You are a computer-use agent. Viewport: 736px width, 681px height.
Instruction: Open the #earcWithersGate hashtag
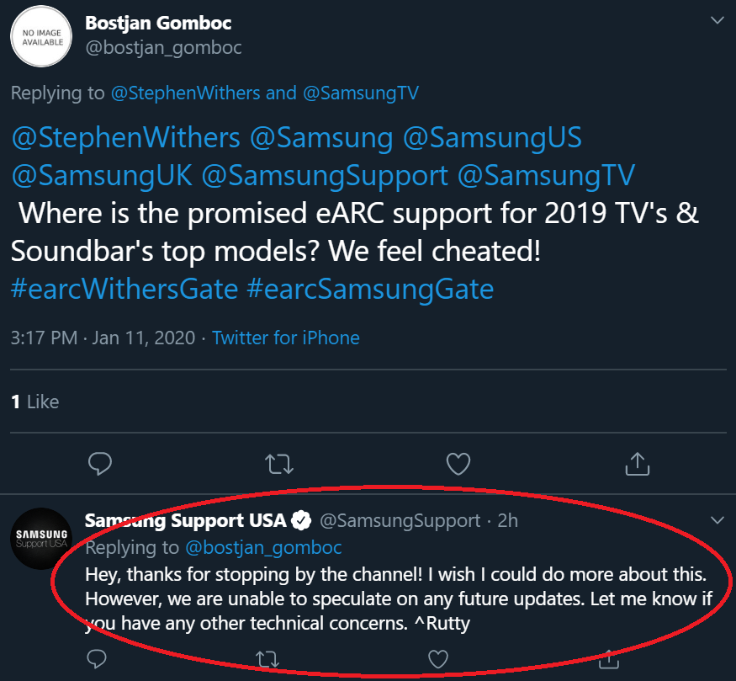pos(124,289)
